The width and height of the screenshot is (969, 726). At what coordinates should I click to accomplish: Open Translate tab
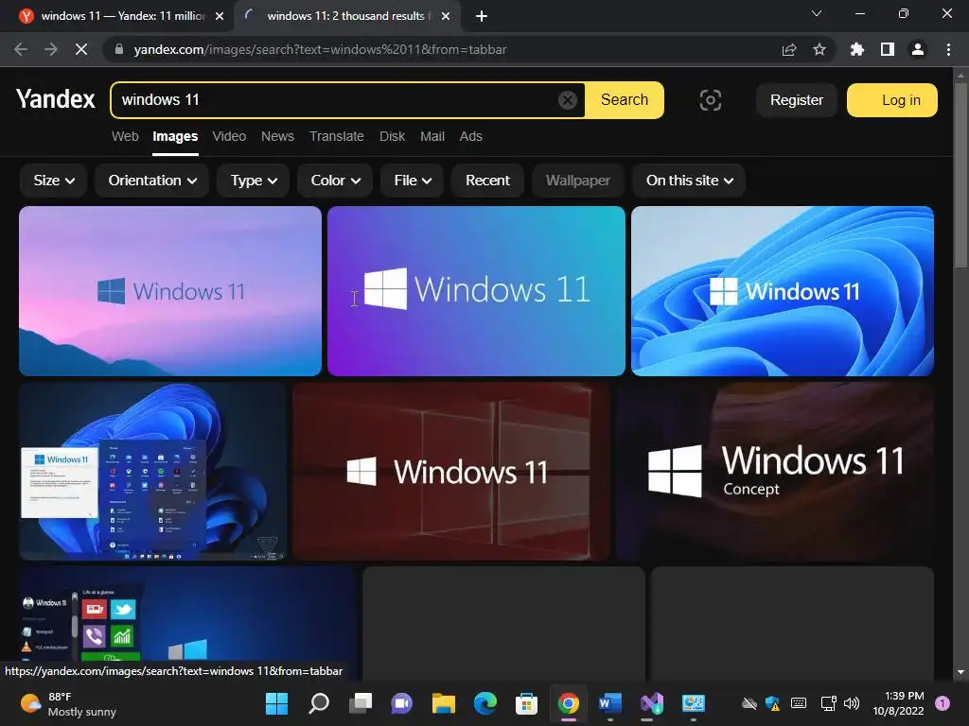tap(337, 136)
